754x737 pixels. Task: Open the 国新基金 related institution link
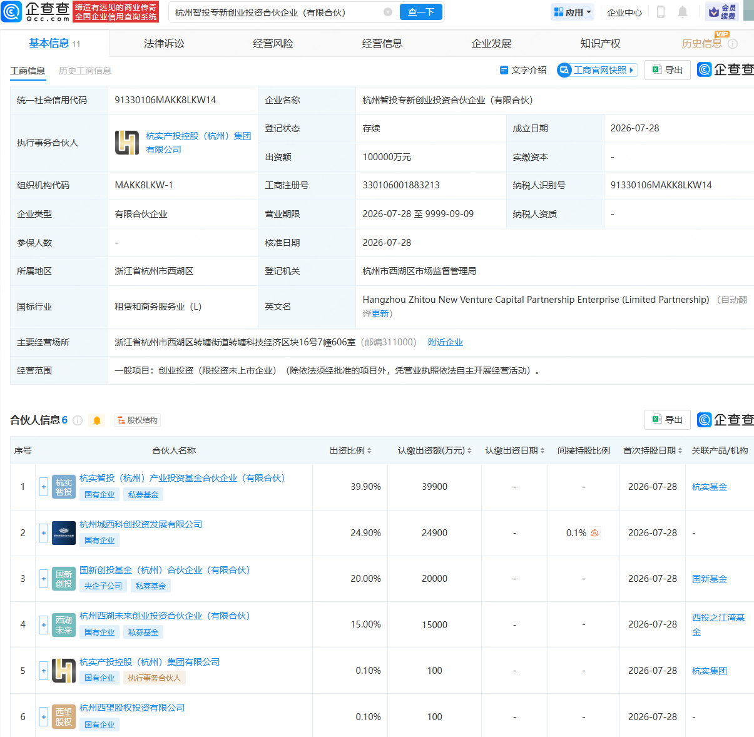coord(710,579)
